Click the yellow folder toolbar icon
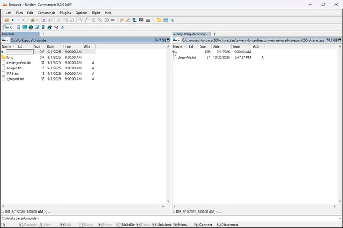The image size is (343, 228). click(159, 20)
